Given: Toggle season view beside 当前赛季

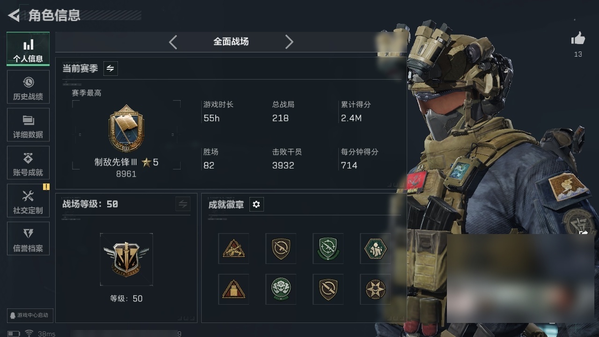Looking at the screenshot, I should [110, 68].
